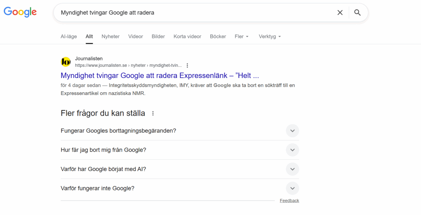Expand 'Fungerar Googles borttagningsbegäranden?' question

point(292,131)
